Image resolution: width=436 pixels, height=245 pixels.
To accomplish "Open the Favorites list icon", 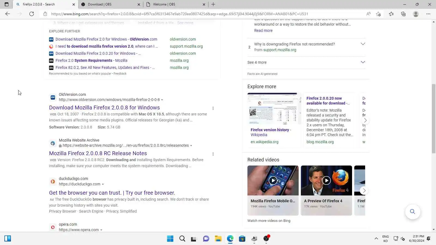I will coord(391,14).
